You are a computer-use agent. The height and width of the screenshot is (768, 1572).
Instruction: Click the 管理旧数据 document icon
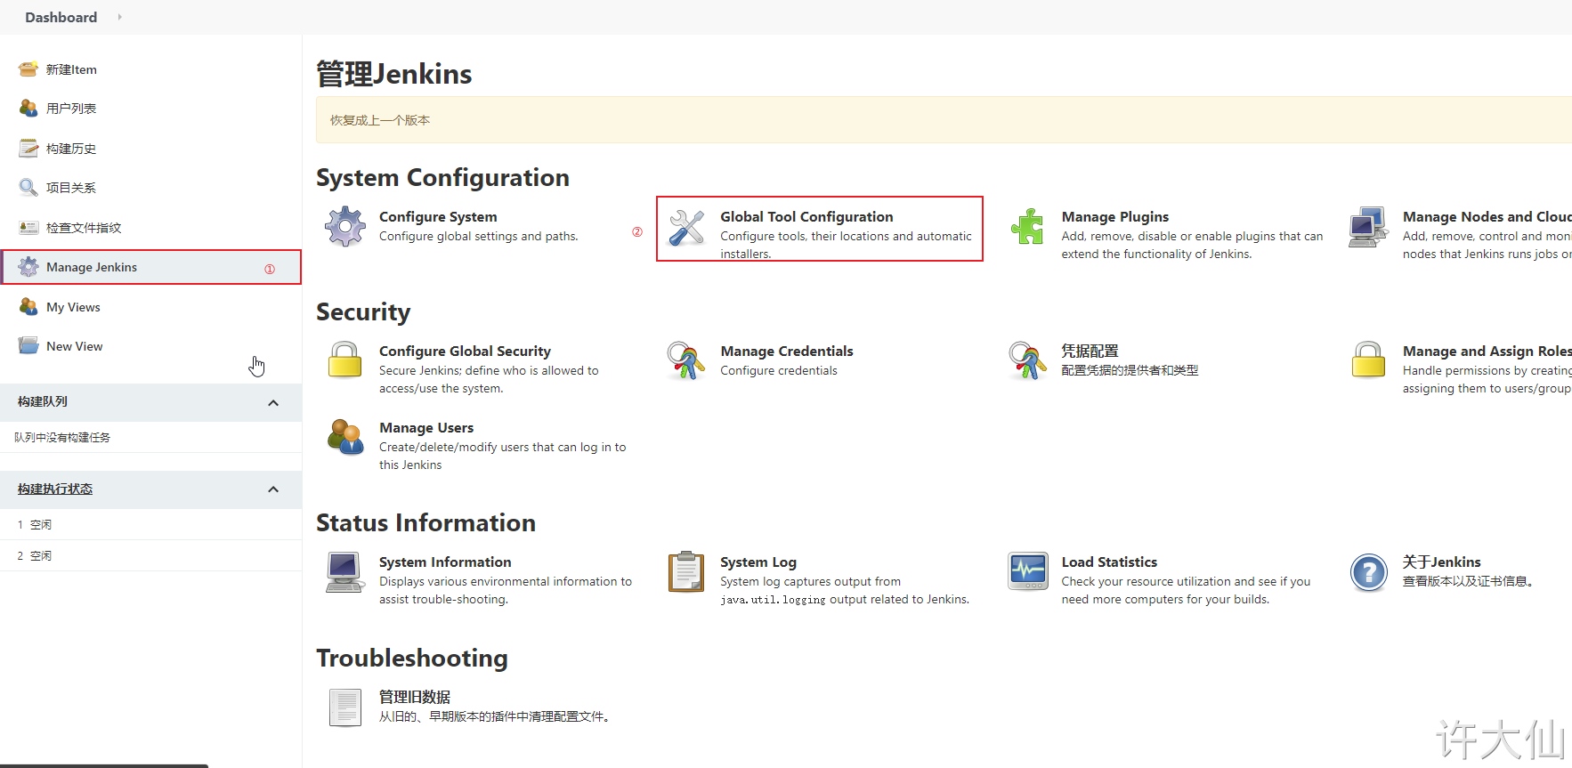[345, 707]
